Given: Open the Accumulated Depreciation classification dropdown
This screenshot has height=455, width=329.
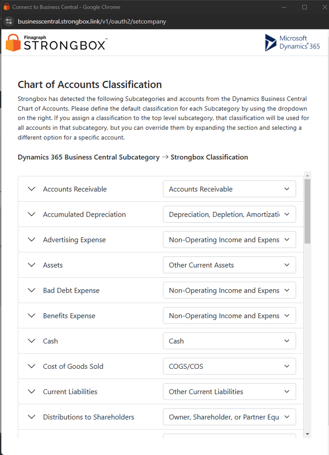Looking at the screenshot, I should 230,214.
